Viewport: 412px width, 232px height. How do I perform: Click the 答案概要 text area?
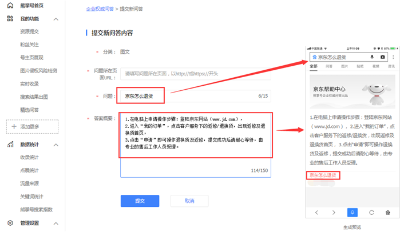click(196, 145)
